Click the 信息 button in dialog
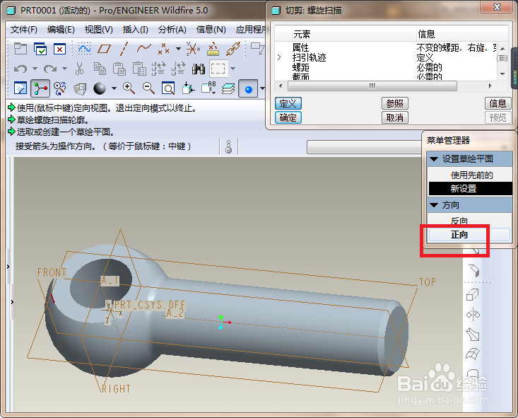Screen dimensions: 518x418 [x=498, y=103]
